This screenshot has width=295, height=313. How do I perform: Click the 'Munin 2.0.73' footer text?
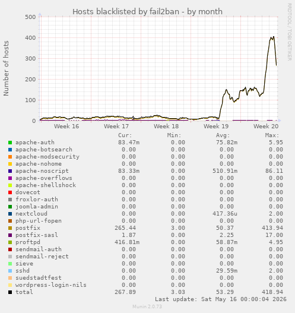point(147,306)
